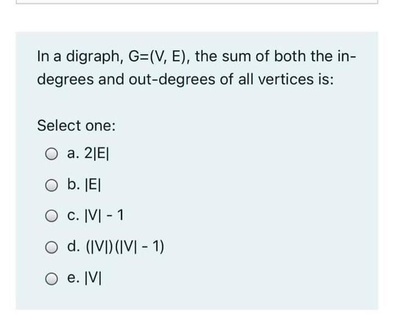Choose the answer labeled |E|
This screenshot has height=321, width=394.
(93, 185)
